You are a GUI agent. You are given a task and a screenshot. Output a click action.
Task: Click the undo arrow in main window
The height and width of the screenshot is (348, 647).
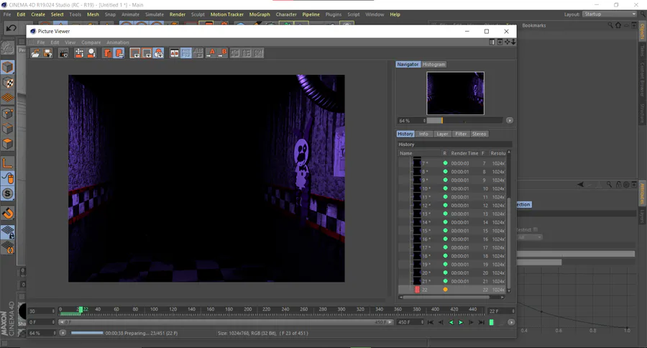[x=11, y=28]
